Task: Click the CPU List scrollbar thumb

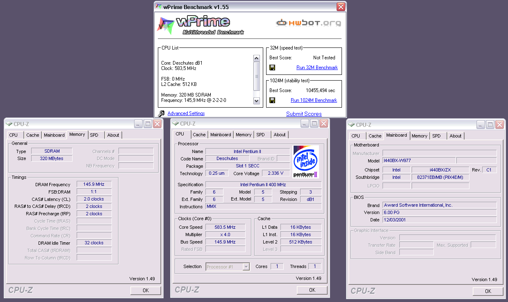Action: click(257, 76)
